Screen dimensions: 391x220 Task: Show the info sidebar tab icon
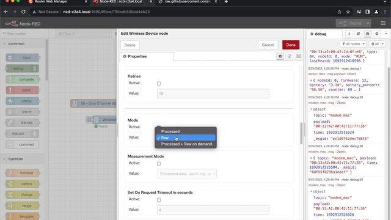(349, 34)
